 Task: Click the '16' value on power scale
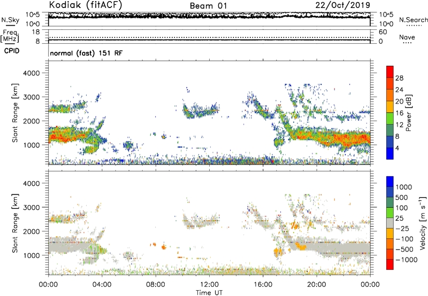[399, 113]
